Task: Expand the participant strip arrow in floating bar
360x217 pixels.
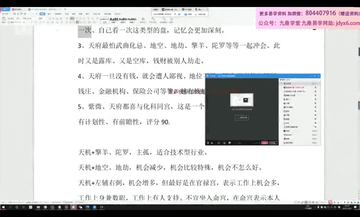Action: tap(207, 10)
